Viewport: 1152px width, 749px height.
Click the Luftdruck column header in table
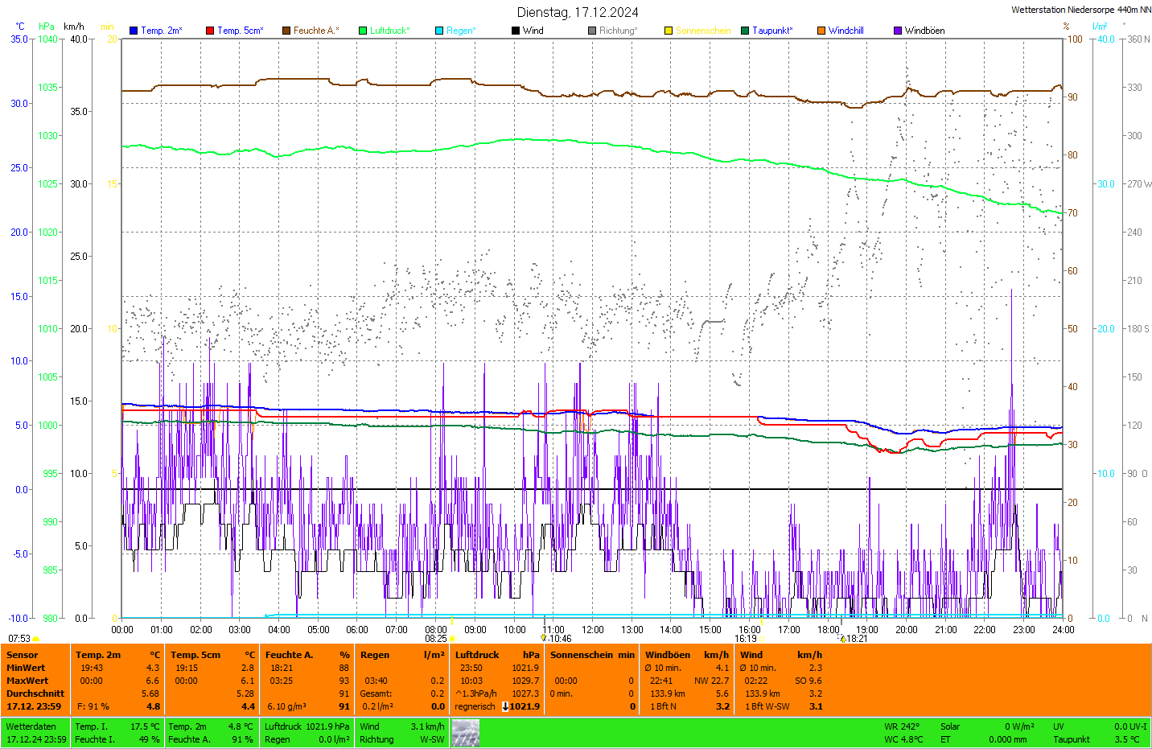point(477,655)
